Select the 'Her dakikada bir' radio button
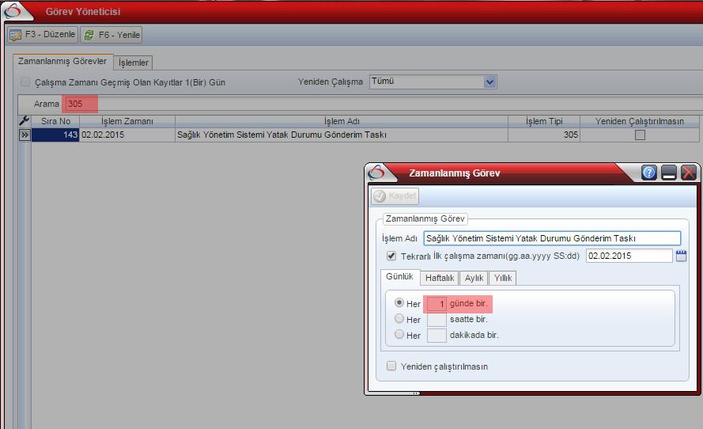This screenshot has height=429, width=703. (399, 335)
